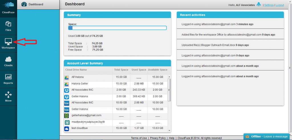Viewport: 292px width, 140px height.
Task: Click the Box icon for Geller Halona
Action: 67,110
